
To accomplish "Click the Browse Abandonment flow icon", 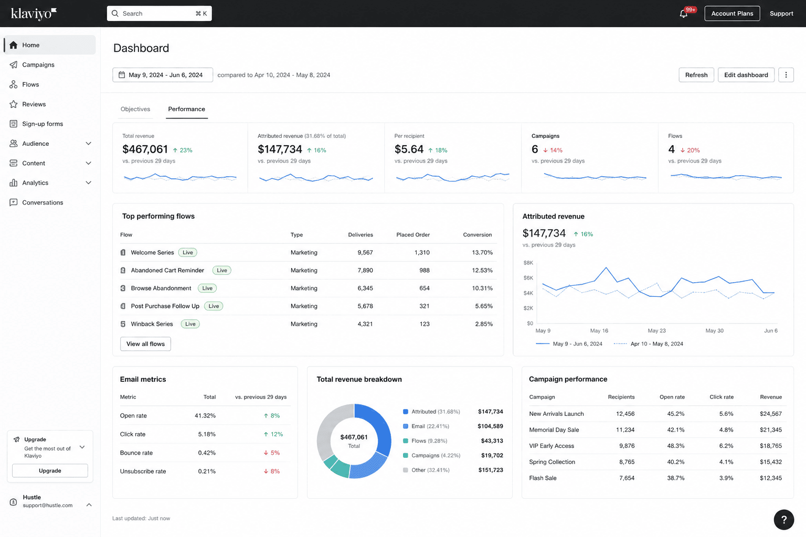I will click(x=123, y=288).
